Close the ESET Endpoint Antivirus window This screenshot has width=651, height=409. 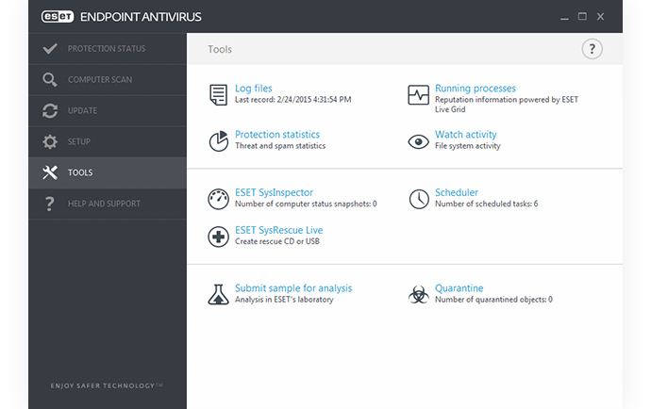click(x=600, y=17)
